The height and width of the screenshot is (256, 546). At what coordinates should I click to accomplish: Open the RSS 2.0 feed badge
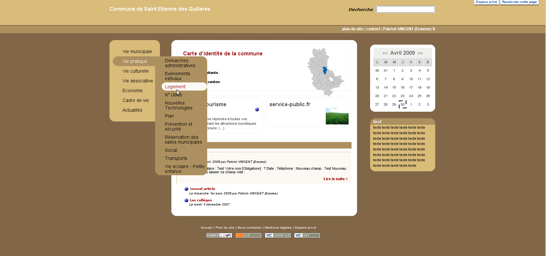coord(248,235)
